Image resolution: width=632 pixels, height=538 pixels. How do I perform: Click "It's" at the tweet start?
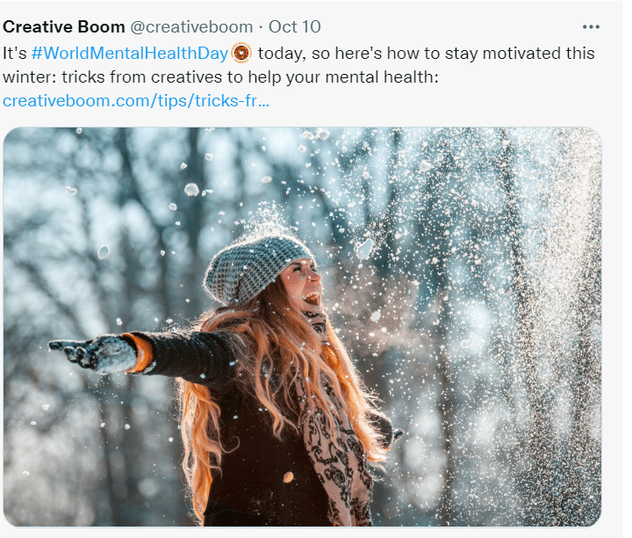pos(14,53)
